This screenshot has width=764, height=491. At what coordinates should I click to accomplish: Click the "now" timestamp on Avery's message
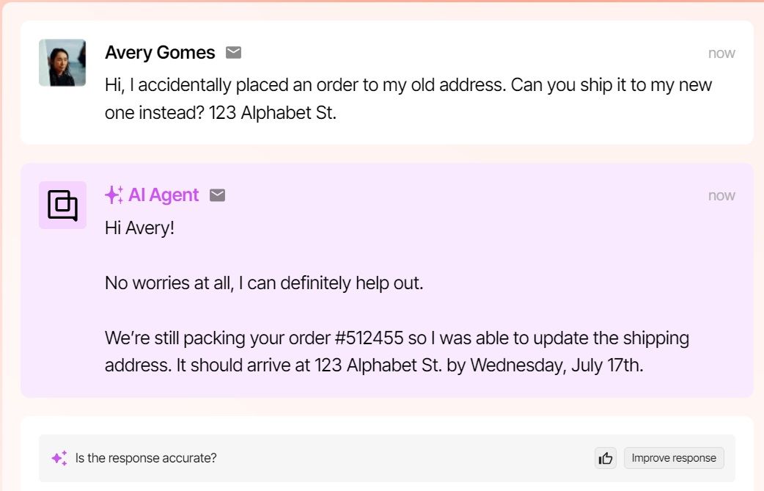coord(721,53)
